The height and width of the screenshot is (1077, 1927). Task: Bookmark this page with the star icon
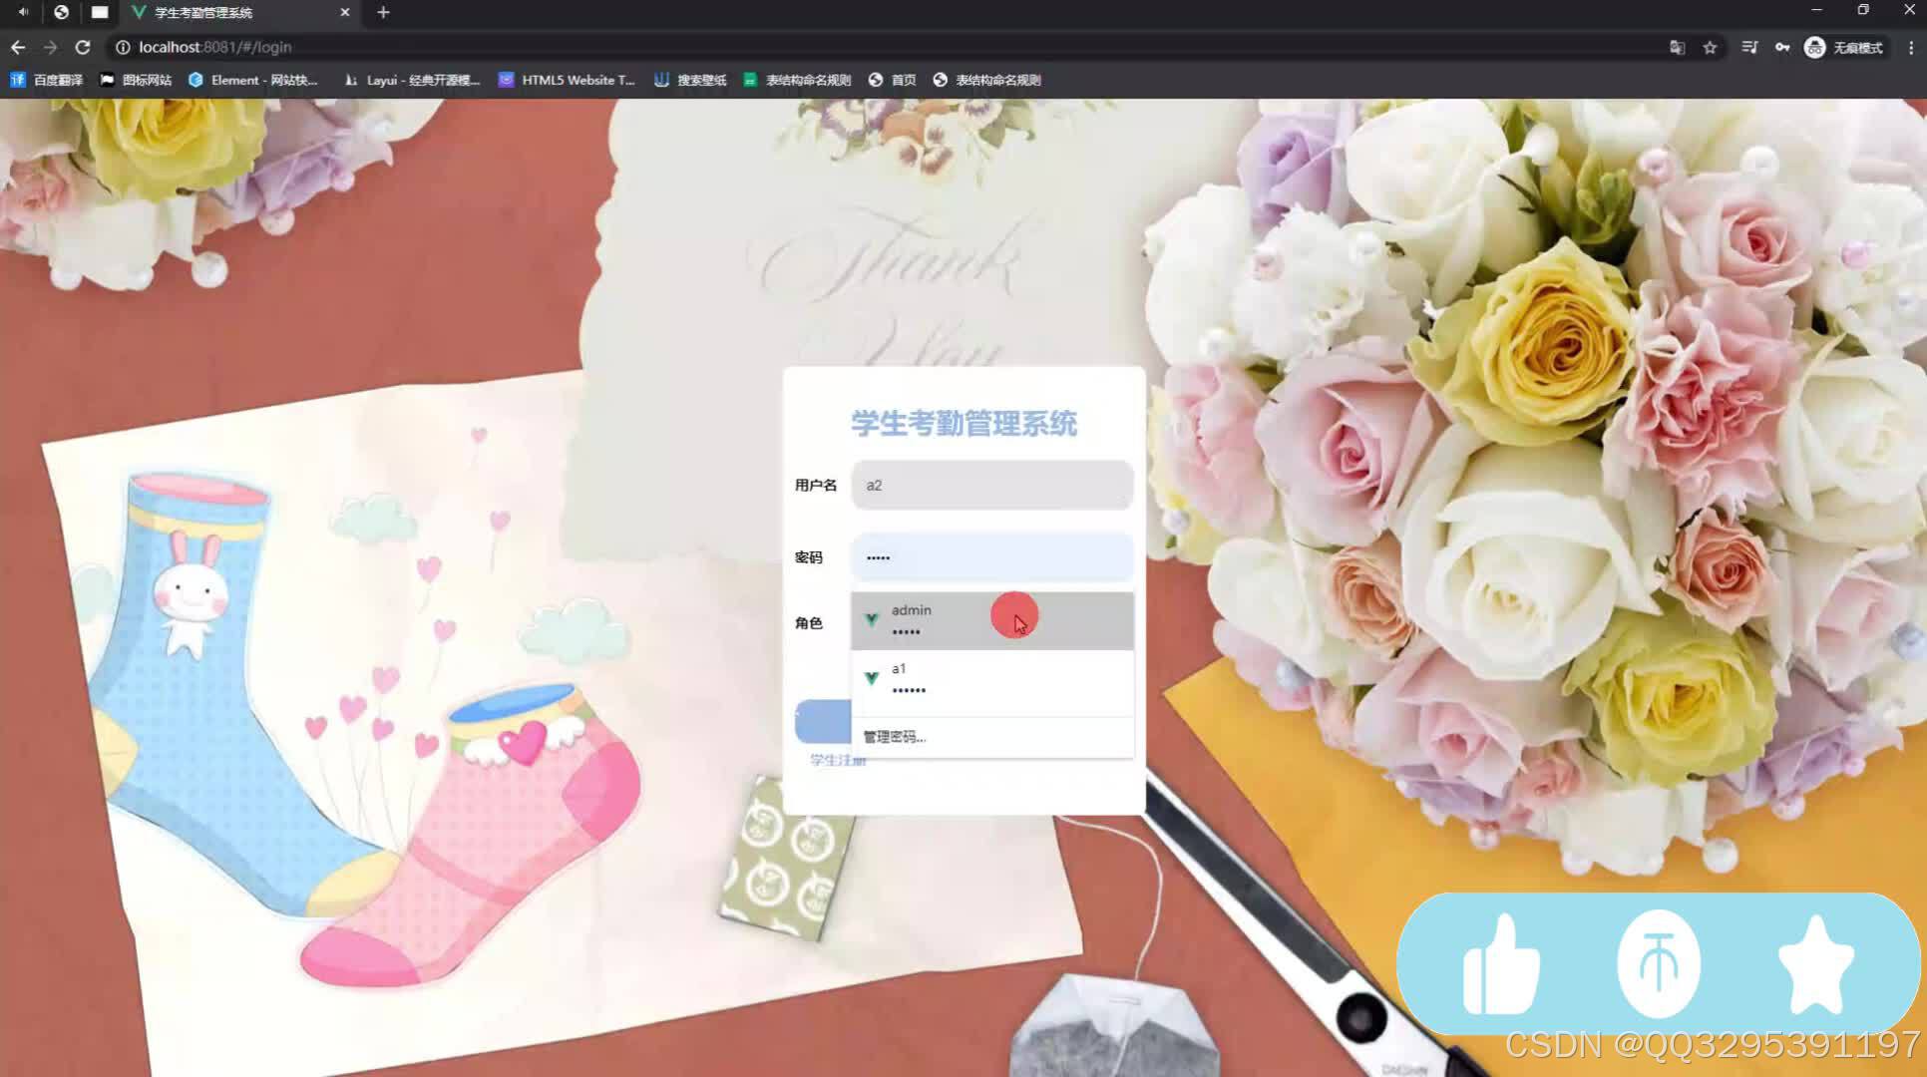1710,47
